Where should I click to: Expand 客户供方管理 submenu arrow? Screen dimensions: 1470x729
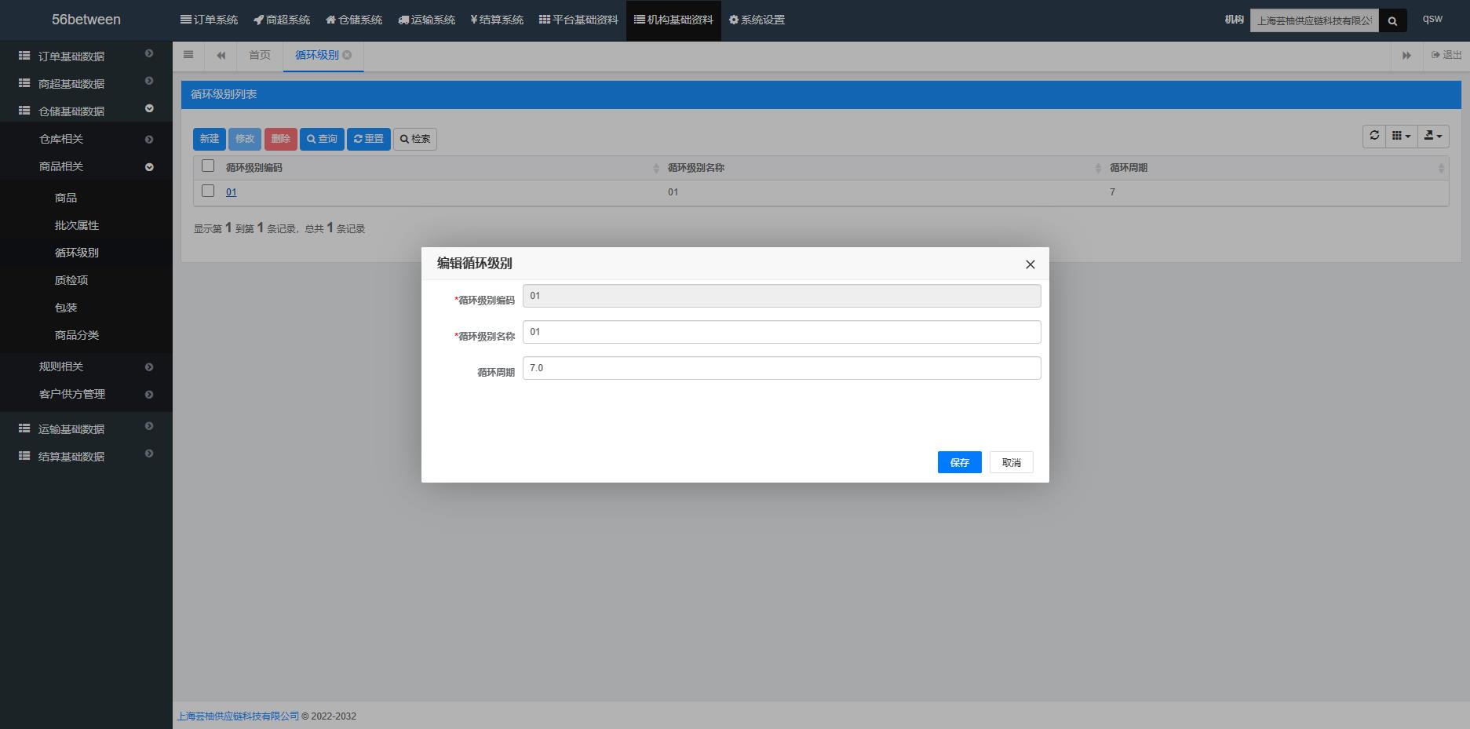[x=149, y=395]
